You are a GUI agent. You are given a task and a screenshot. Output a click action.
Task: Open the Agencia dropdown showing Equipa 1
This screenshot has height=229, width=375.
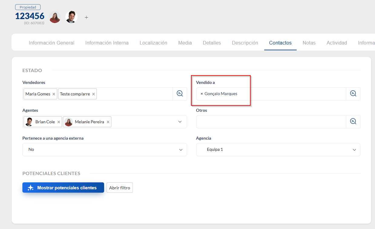(x=278, y=150)
